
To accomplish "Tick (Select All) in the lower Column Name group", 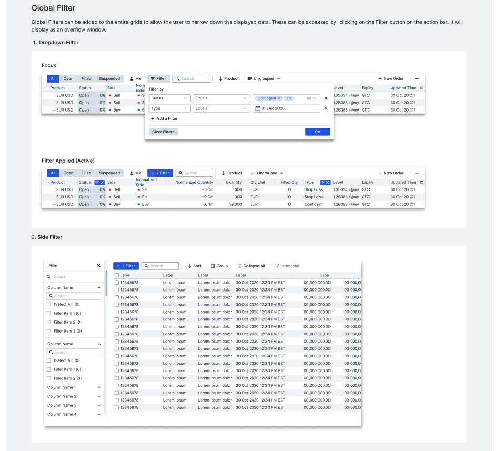I will [49, 361].
